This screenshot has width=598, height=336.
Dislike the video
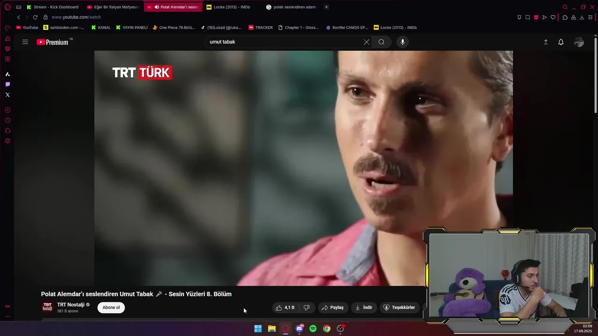pos(306,308)
